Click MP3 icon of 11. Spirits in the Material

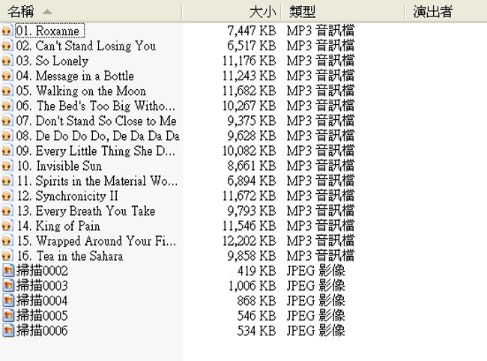tap(7, 181)
